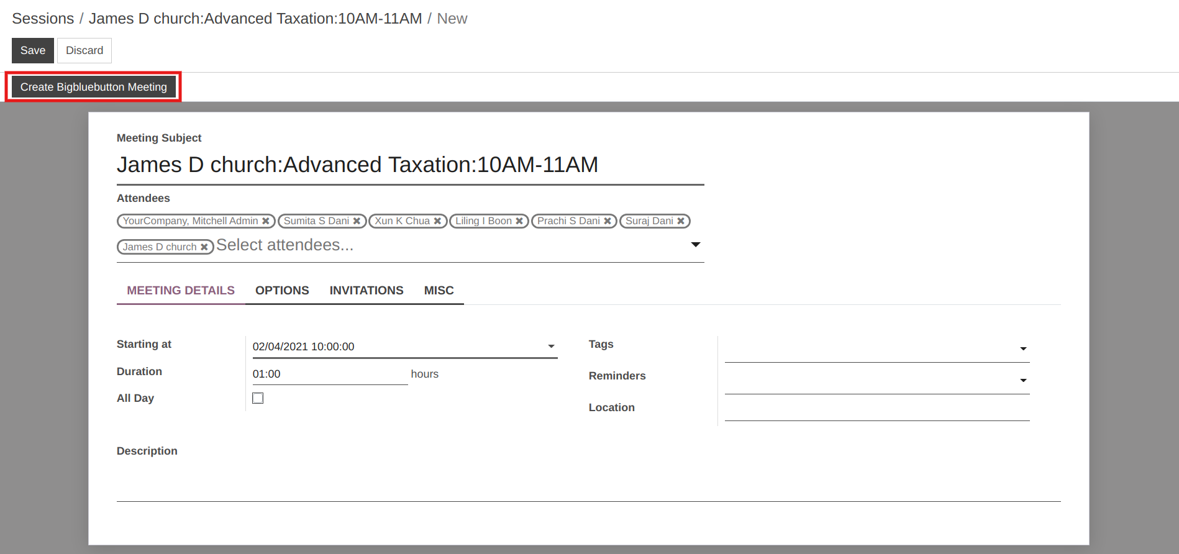Remove Suraj Dani attendee tag
Viewport: 1179px width, 554px height.
(x=681, y=221)
